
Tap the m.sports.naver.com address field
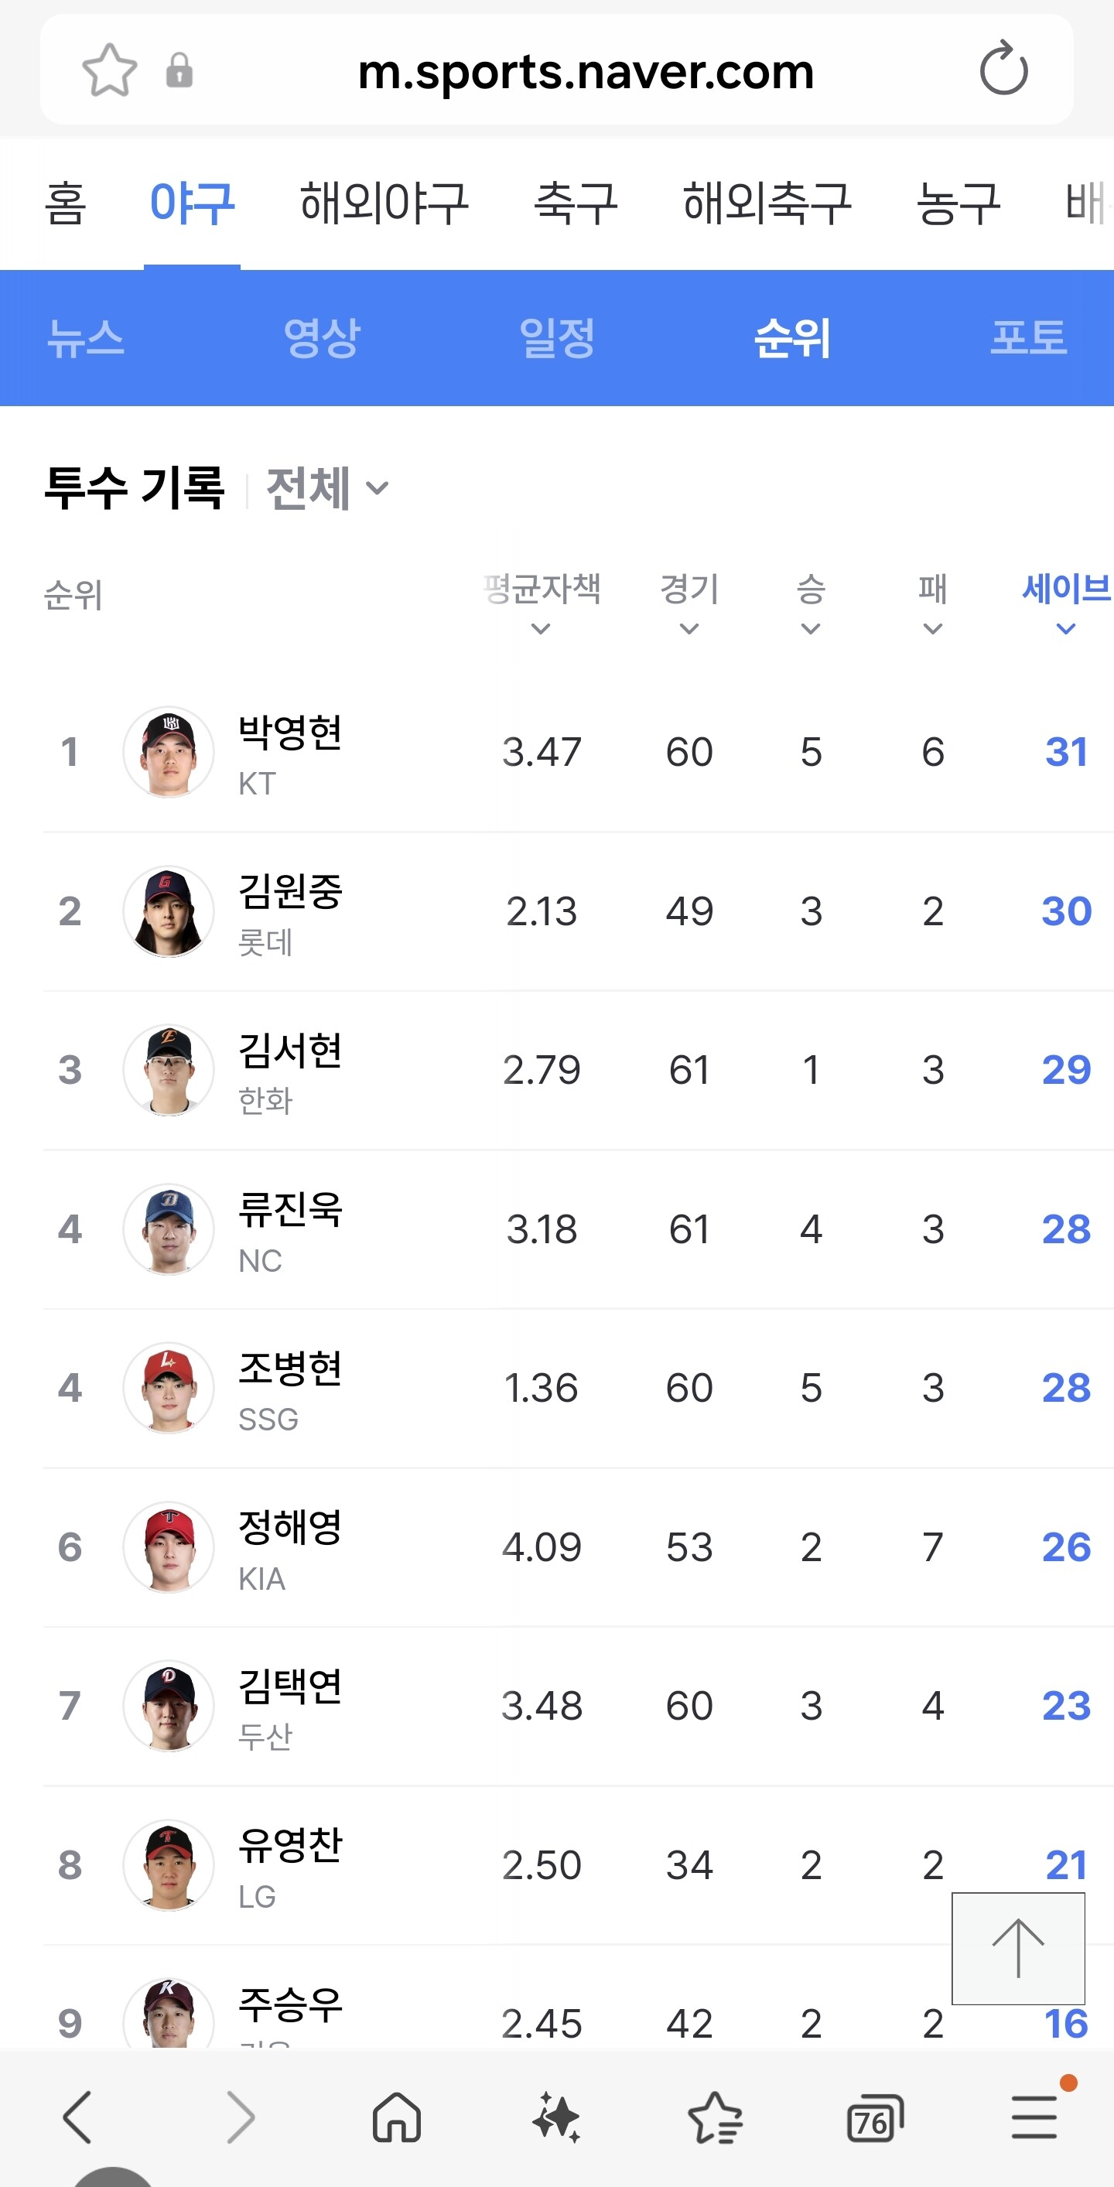tap(586, 71)
